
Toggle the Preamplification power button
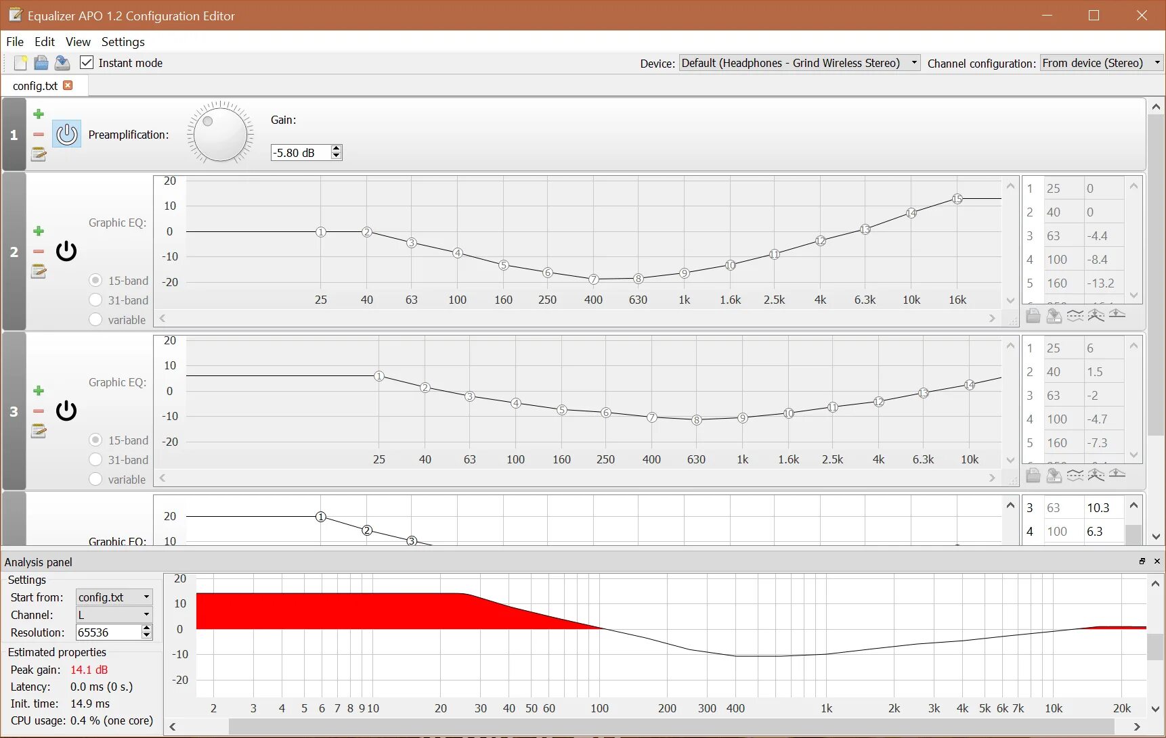67,134
